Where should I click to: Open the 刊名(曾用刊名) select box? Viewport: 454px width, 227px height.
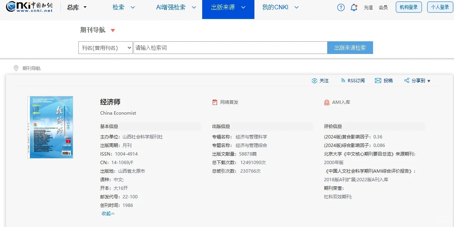[x=106, y=48]
